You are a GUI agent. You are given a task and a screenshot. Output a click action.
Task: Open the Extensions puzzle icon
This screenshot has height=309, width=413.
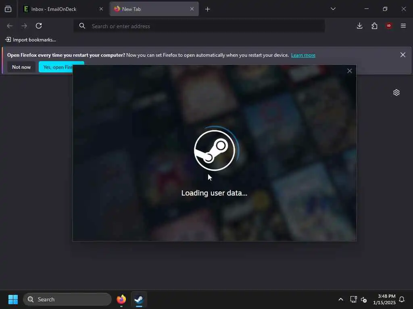[x=374, y=26]
